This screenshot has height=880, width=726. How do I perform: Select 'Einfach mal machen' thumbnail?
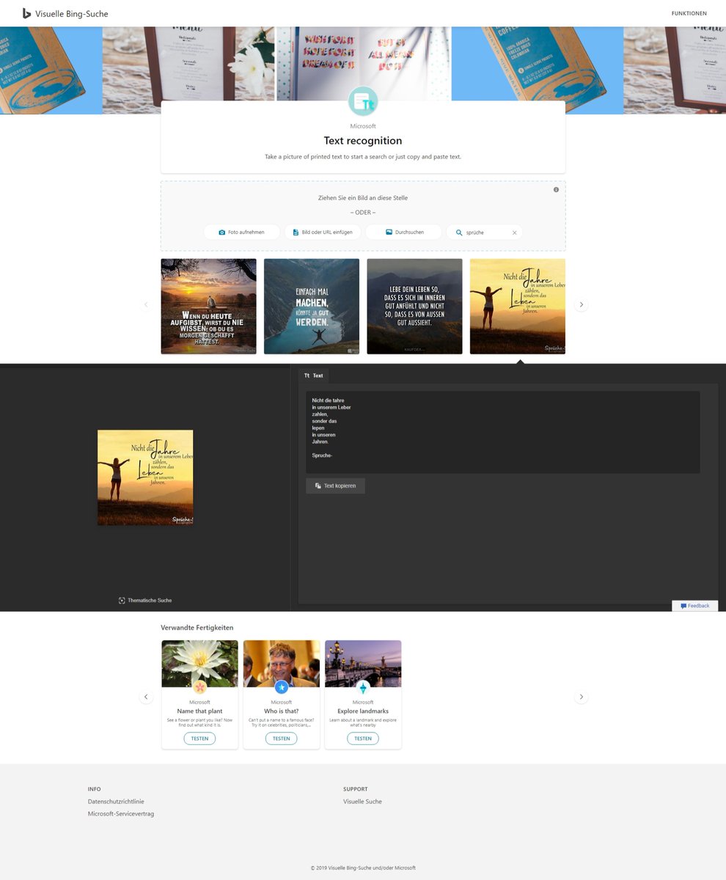coord(312,307)
